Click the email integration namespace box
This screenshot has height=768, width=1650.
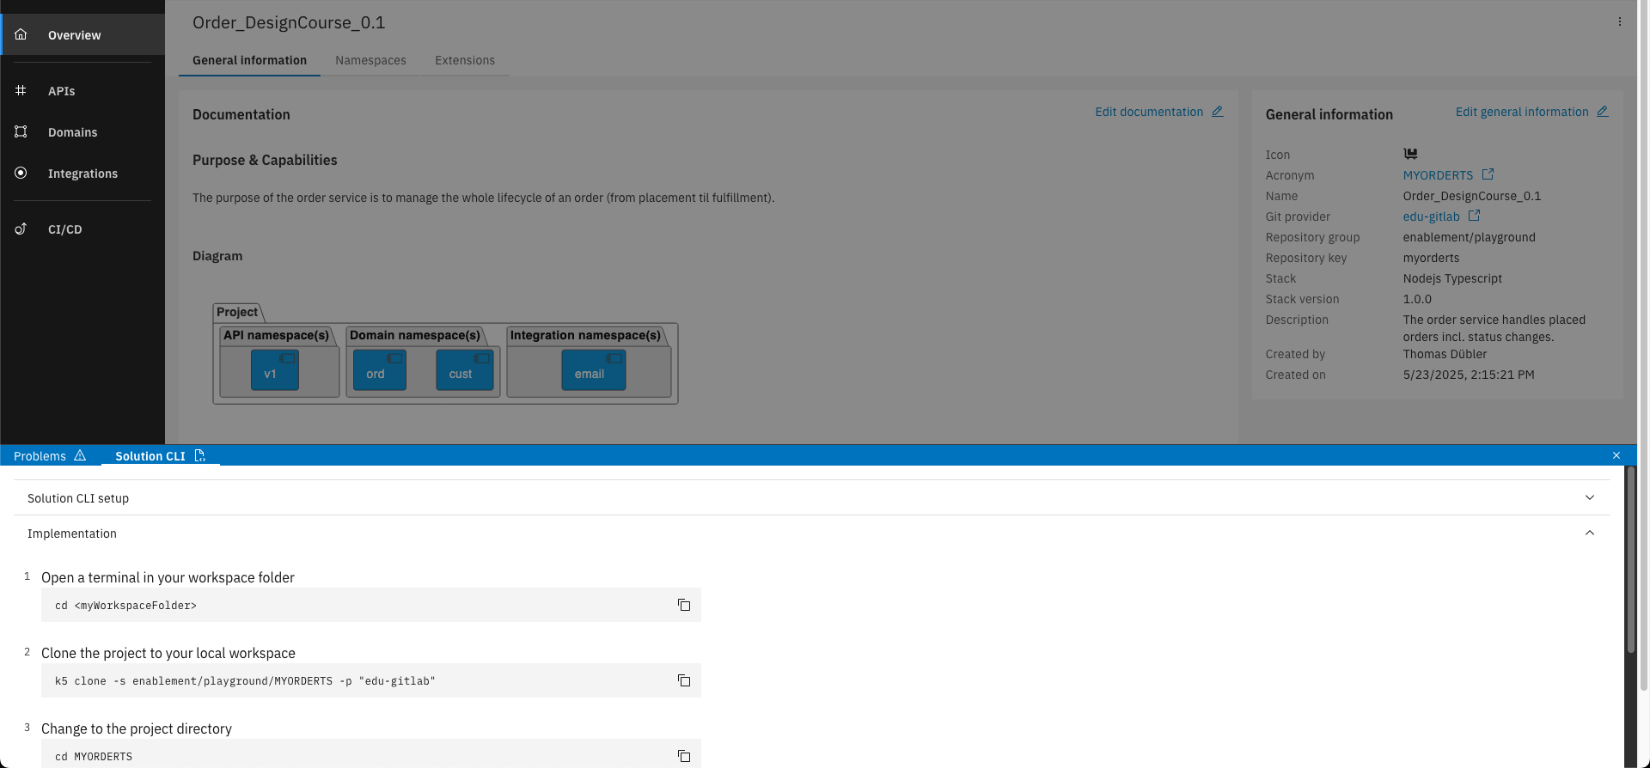coord(593,370)
